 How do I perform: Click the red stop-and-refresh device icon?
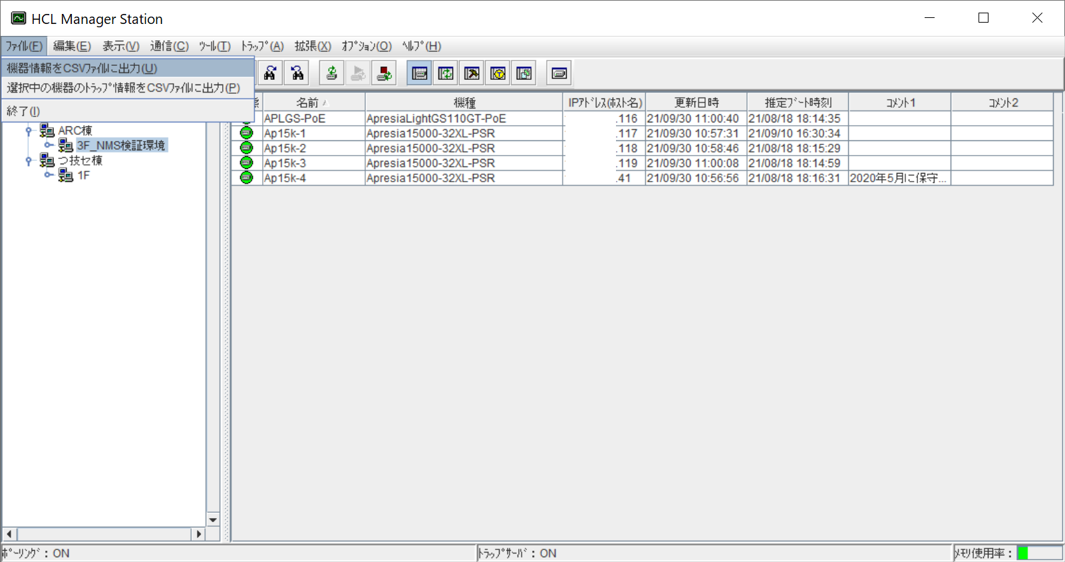[x=384, y=73]
